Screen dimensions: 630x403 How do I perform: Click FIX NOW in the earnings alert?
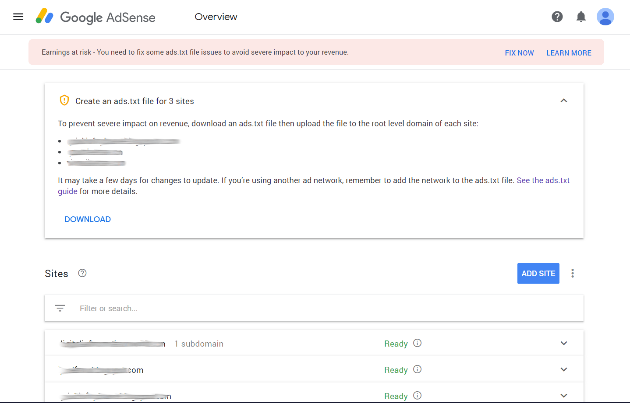[519, 53]
